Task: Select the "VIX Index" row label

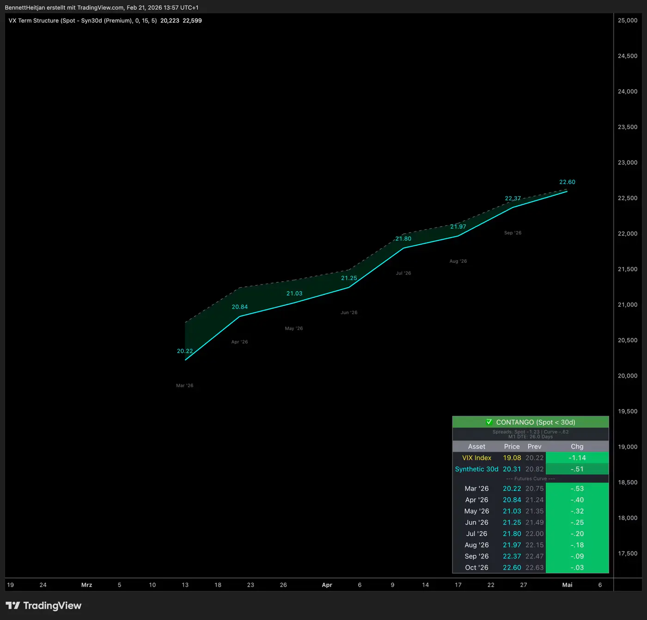Action: 476,458
